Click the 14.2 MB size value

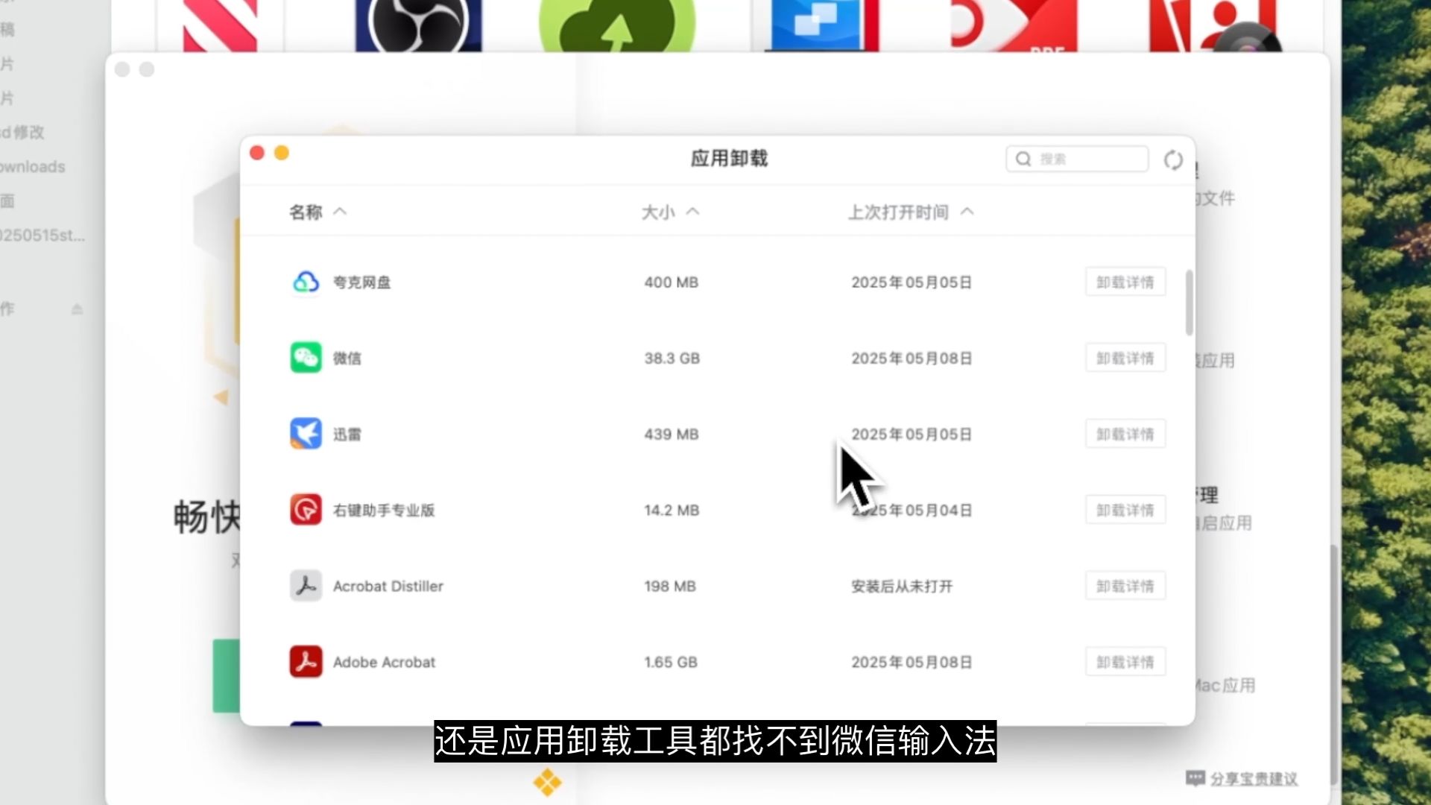click(x=672, y=510)
